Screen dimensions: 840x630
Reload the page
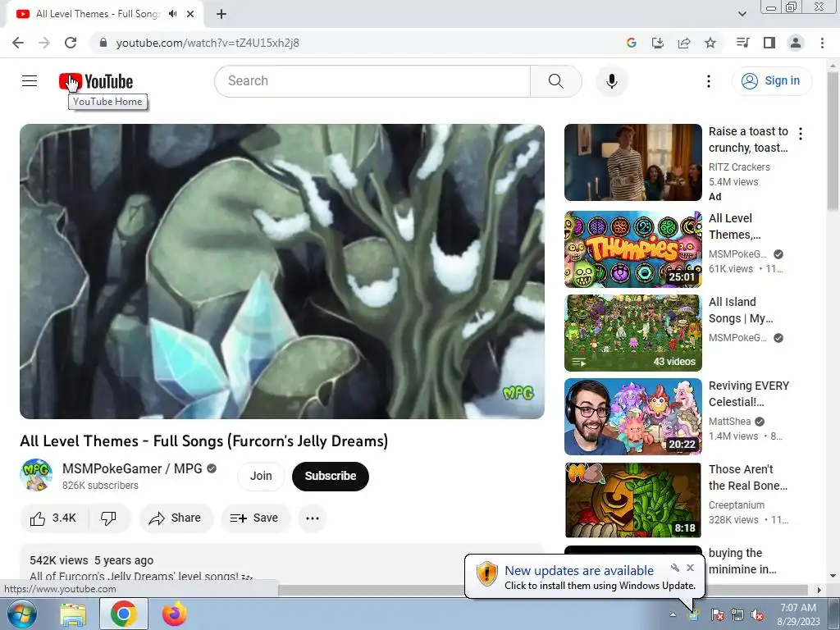coord(71,43)
